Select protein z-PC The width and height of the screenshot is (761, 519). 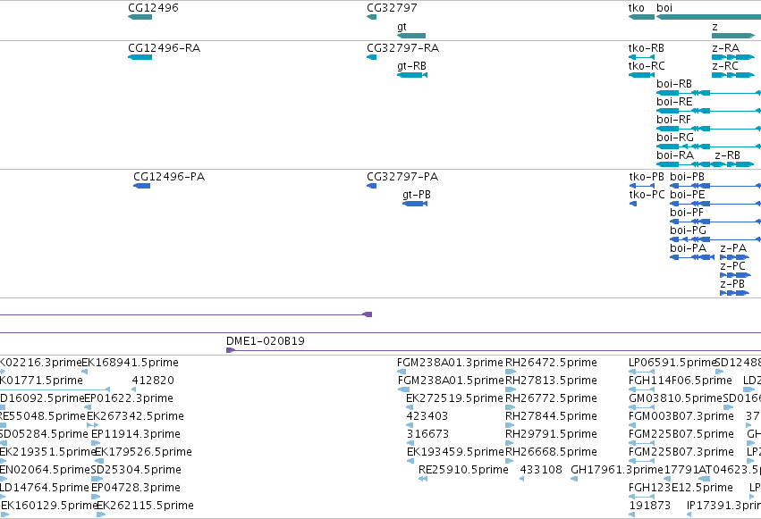click(735, 276)
